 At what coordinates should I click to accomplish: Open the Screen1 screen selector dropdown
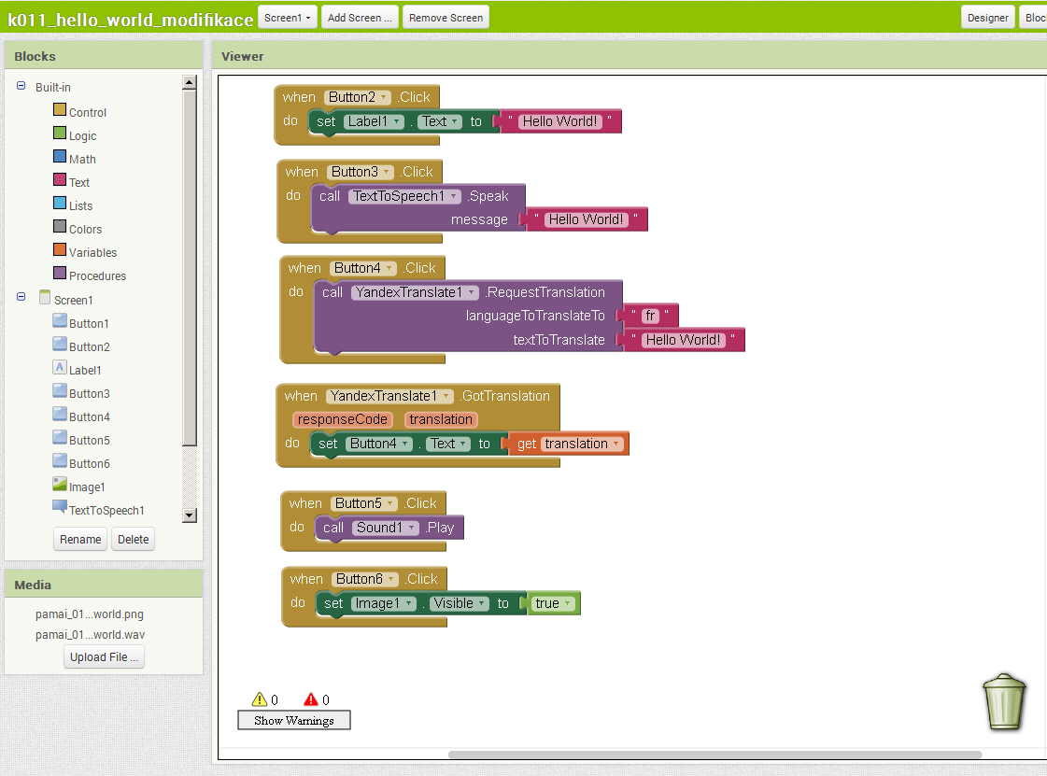pyautogui.click(x=287, y=18)
